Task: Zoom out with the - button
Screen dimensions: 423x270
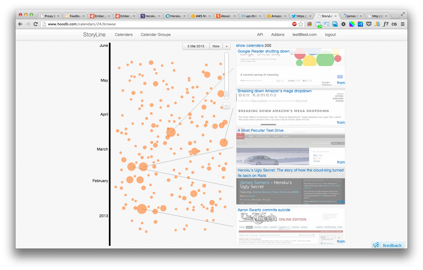Action: click(x=227, y=106)
